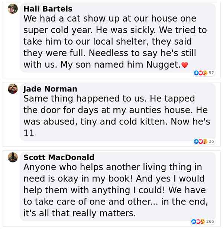Click love reaction icon on Jade's comment
The width and height of the screenshot is (223, 229).
click(x=201, y=141)
